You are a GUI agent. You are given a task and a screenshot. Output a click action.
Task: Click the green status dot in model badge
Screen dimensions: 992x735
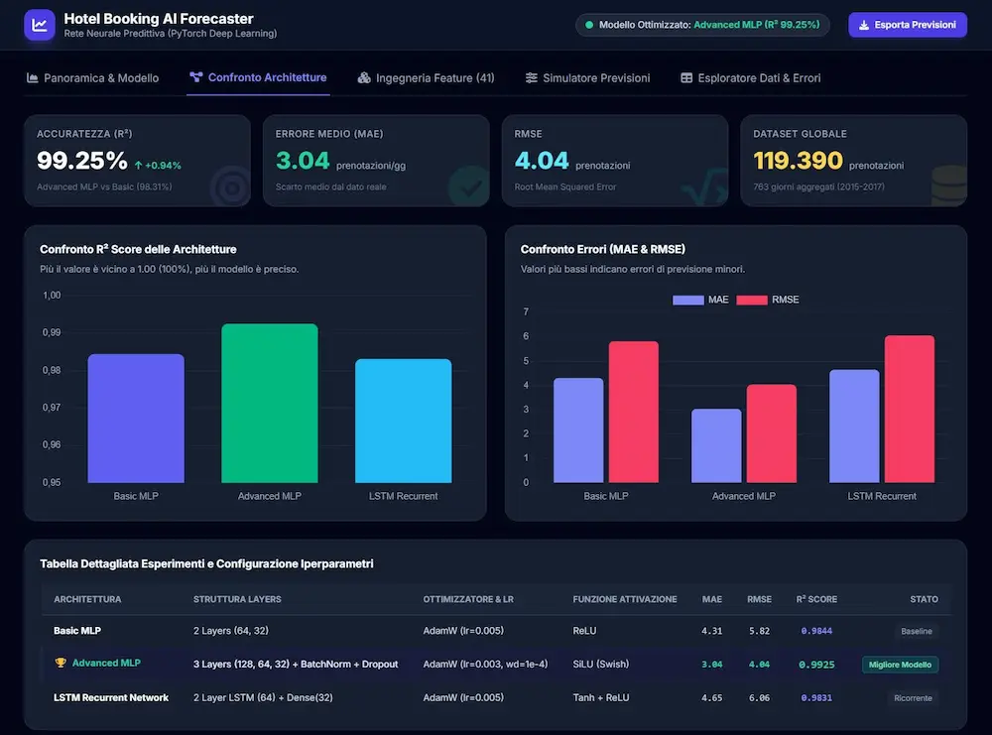[x=589, y=26]
